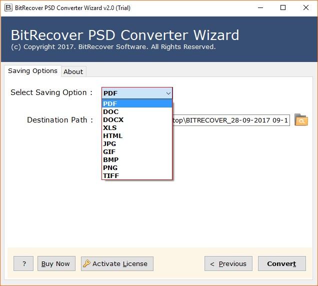The width and height of the screenshot is (318, 286).
Task: Start conversion with the Convert button
Action: pos(281,263)
